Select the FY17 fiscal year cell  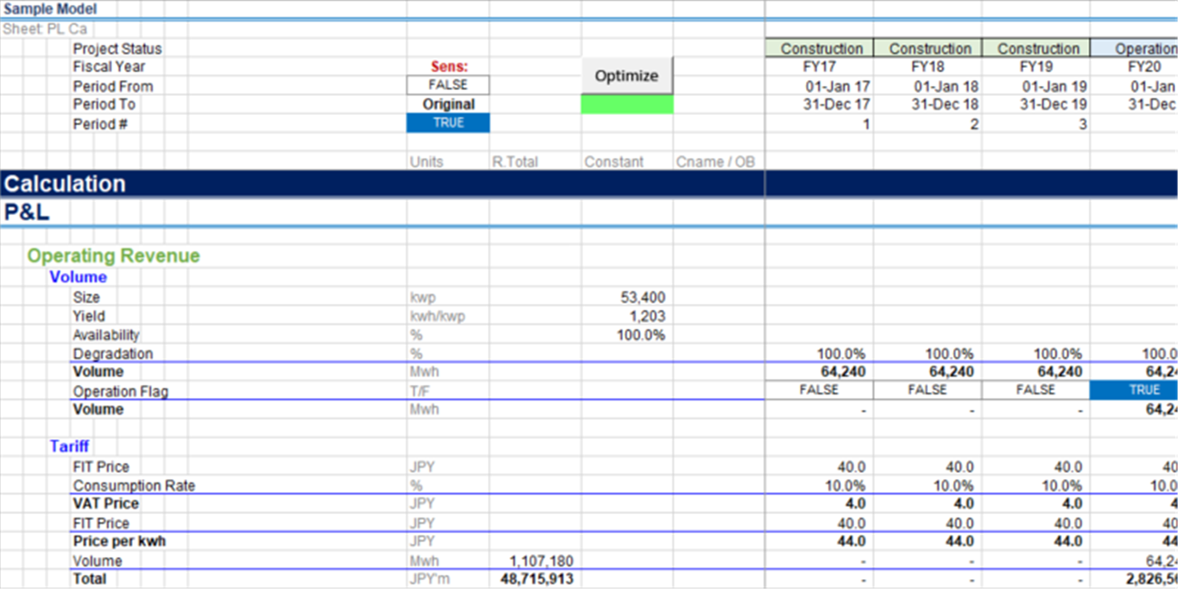click(819, 67)
